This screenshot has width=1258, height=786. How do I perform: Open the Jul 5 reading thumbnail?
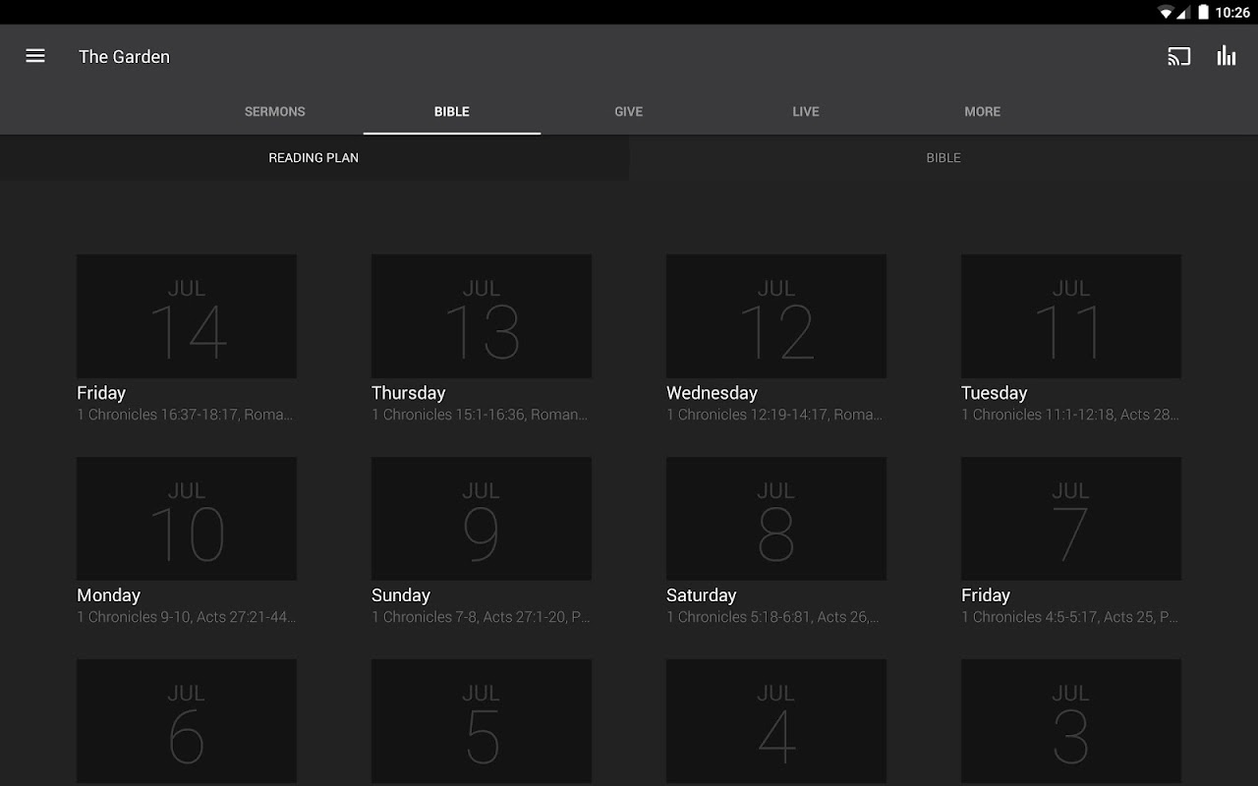tap(482, 722)
